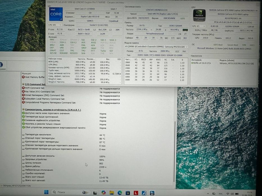Click red X icon beside Key Value Command Set

(x=23, y=91)
